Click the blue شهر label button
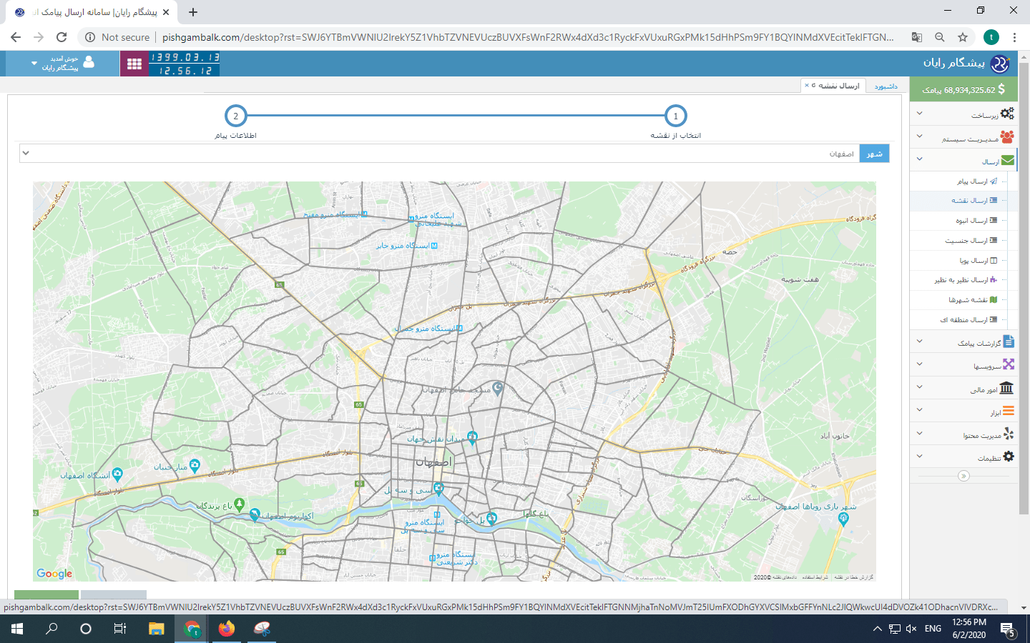 pos(874,154)
